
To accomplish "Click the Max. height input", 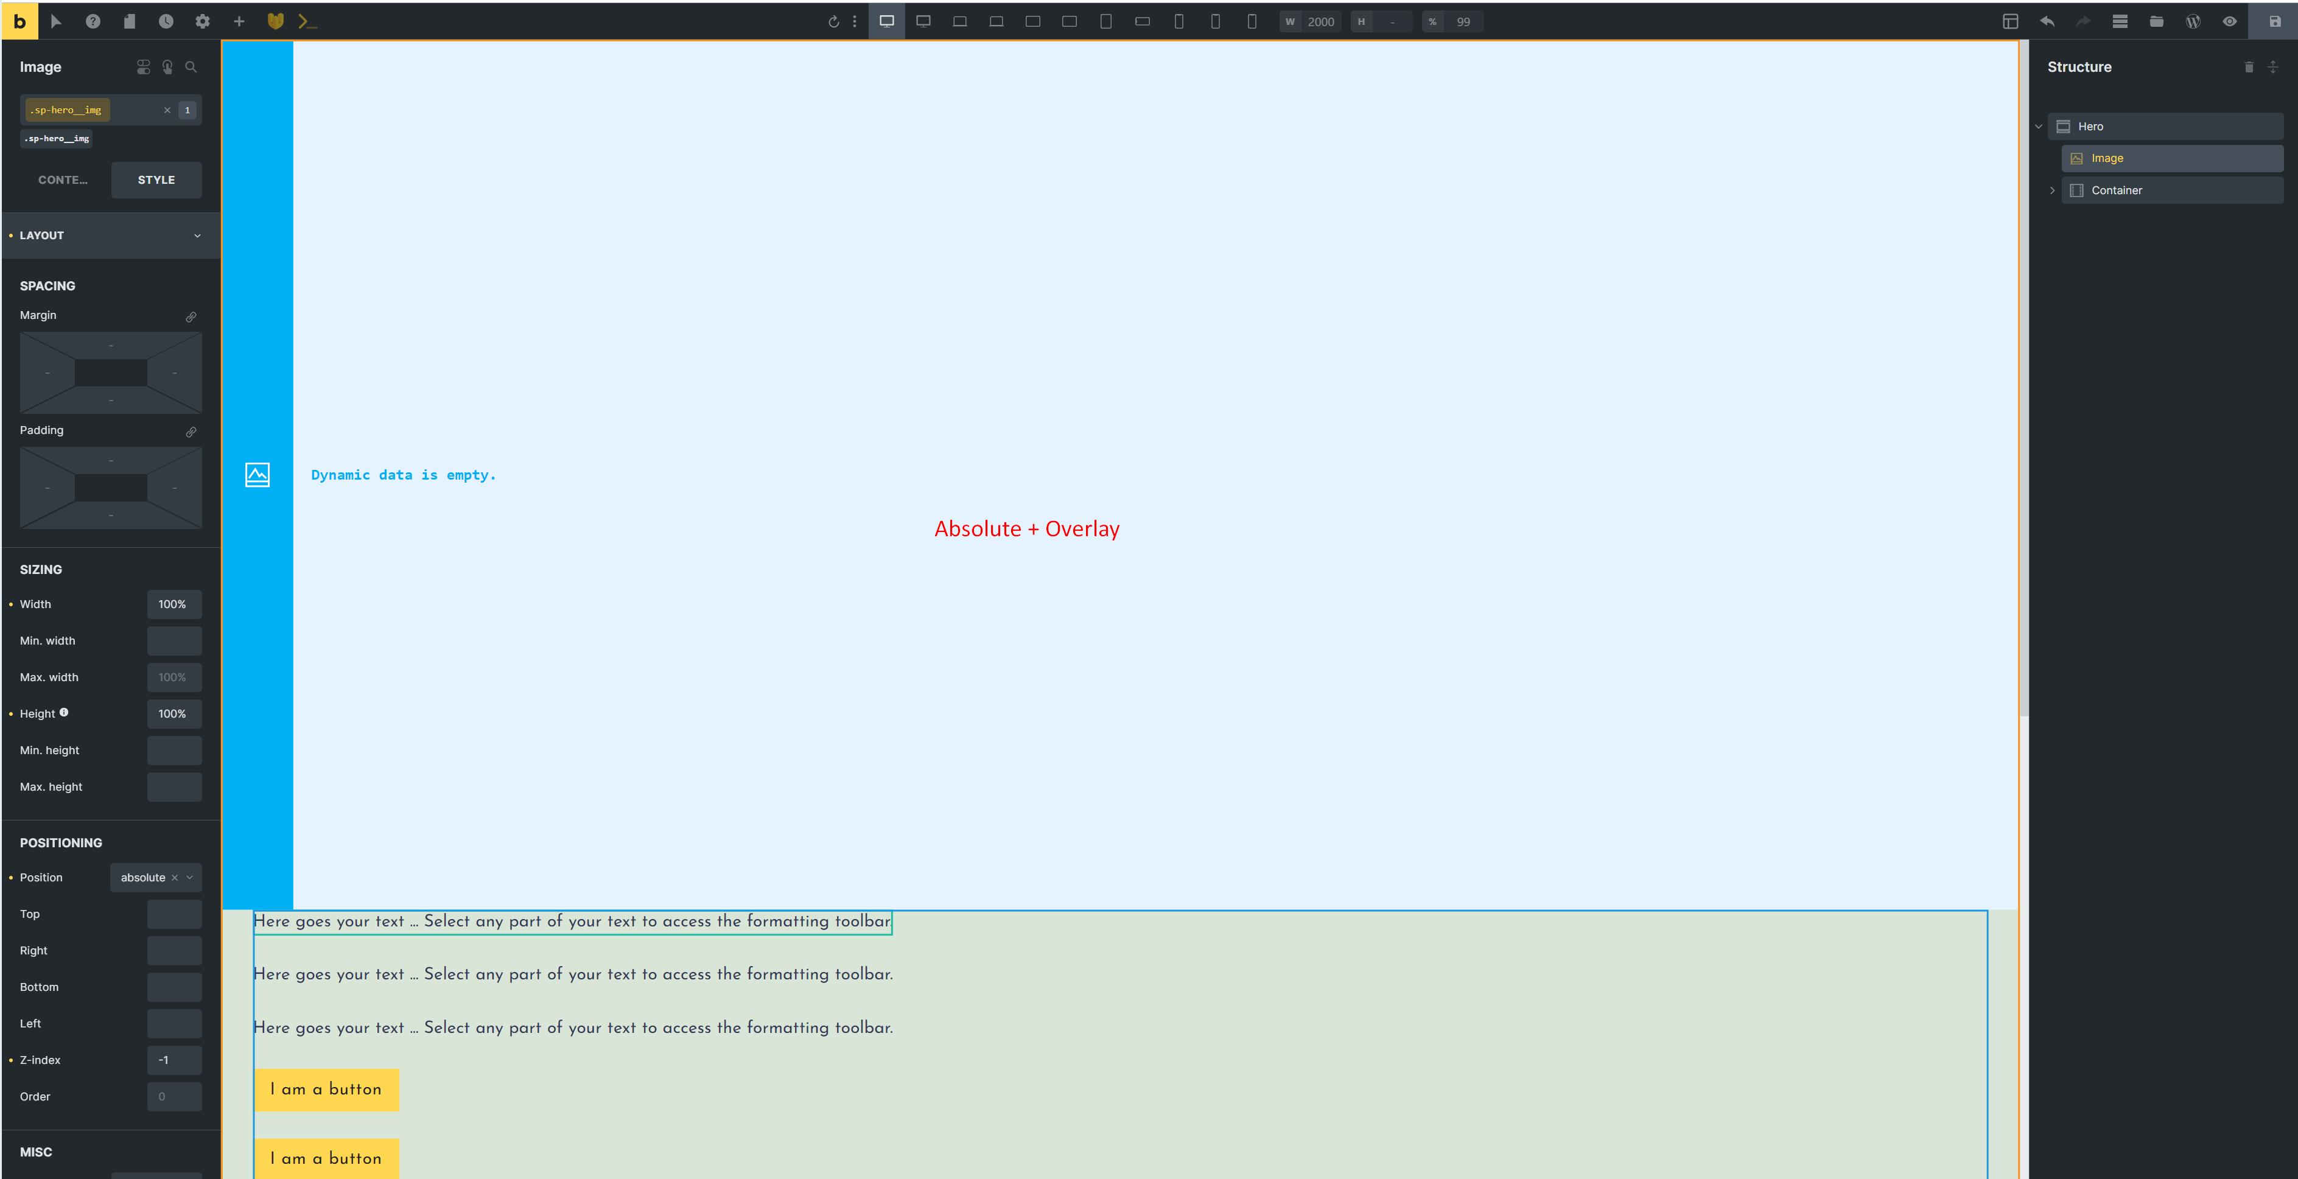I will point(174,788).
